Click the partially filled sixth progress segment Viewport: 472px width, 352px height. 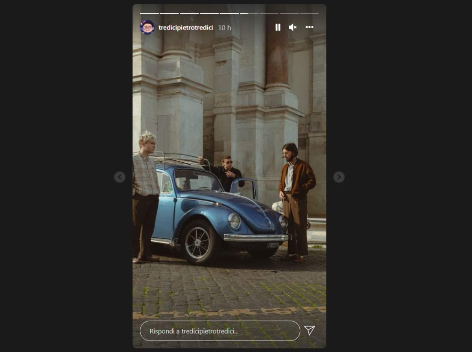[x=249, y=13]
